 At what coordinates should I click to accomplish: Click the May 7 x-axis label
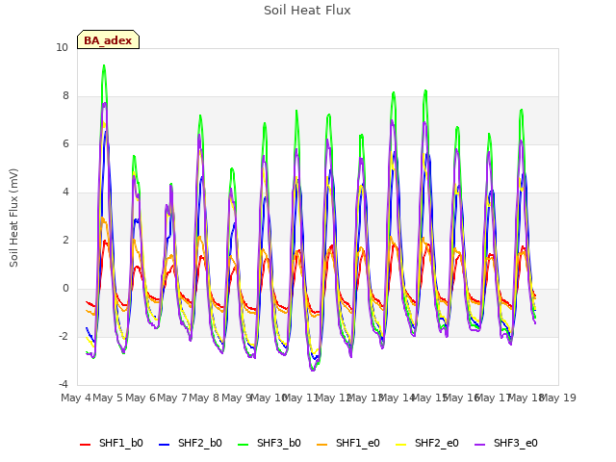tap(172, 398)
